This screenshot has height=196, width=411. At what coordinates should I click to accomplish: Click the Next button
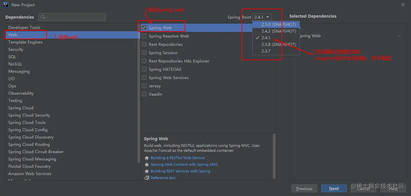[x=334, y=188]
